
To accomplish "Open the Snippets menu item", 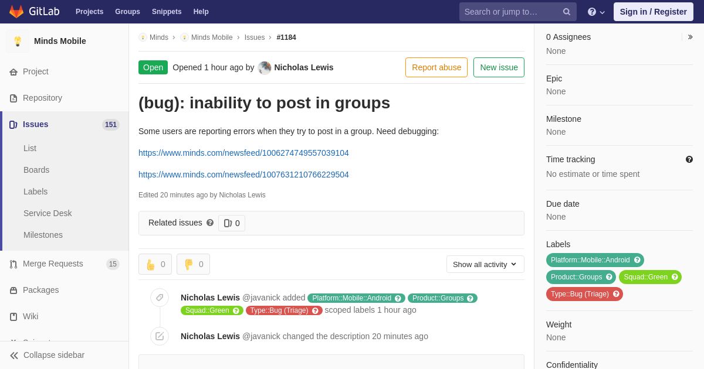I will tap(167, 12).
